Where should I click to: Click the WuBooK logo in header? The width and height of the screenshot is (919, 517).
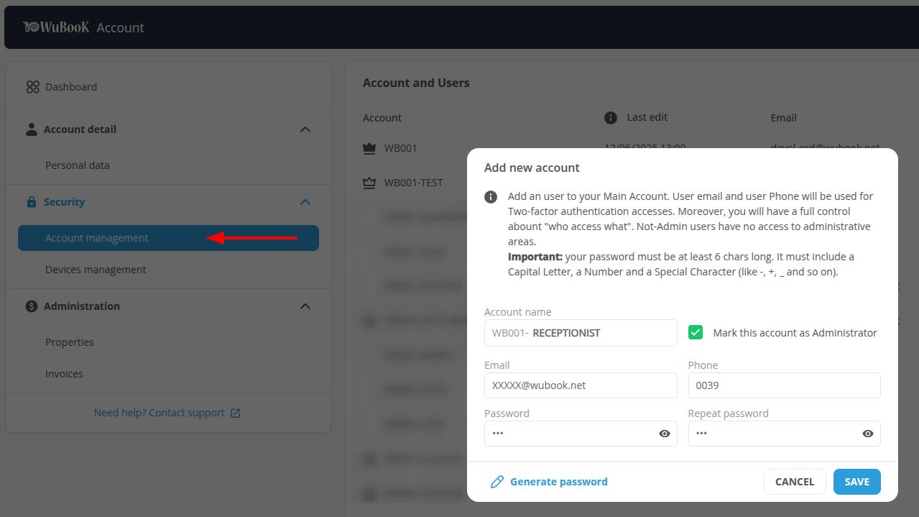click(56, 27)
